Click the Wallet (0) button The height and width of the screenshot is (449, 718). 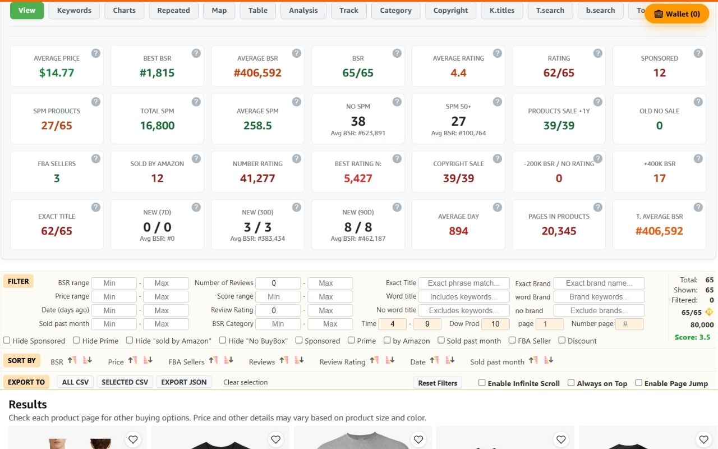point(676,13)
